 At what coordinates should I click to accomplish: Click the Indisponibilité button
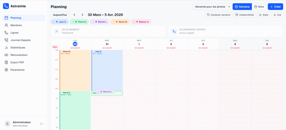click(x=245, y=15)
